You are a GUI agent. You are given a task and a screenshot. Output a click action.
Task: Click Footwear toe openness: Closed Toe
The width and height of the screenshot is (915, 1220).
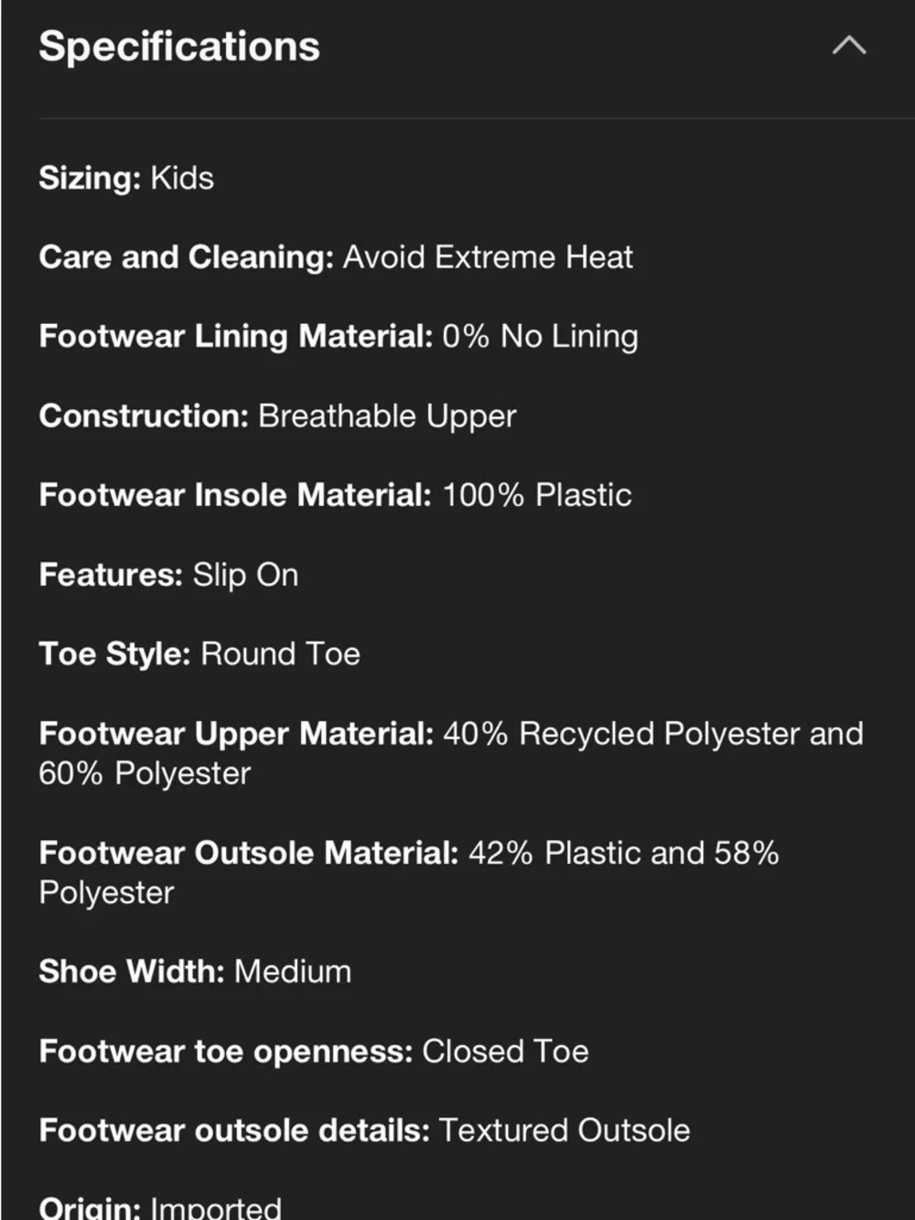(314, 1052)
